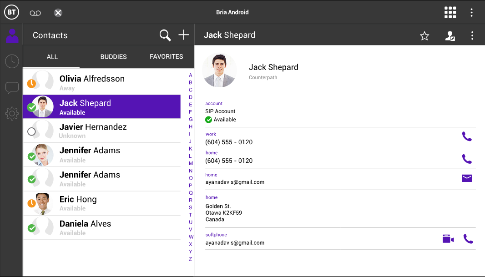Select Daniela Alves contact

pos(102,227)
